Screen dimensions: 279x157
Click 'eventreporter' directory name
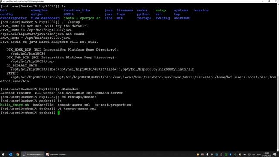coord(14,18)
